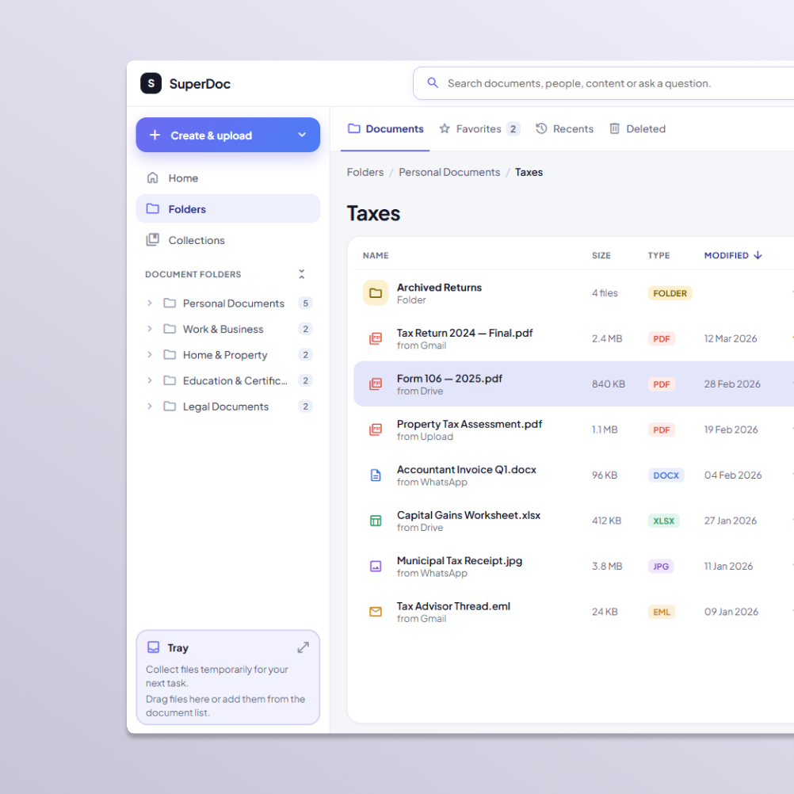The image size is (794, 794).
Task: Click the 12 Mar 2026 modified date
Action: click(x=730, y=339)
